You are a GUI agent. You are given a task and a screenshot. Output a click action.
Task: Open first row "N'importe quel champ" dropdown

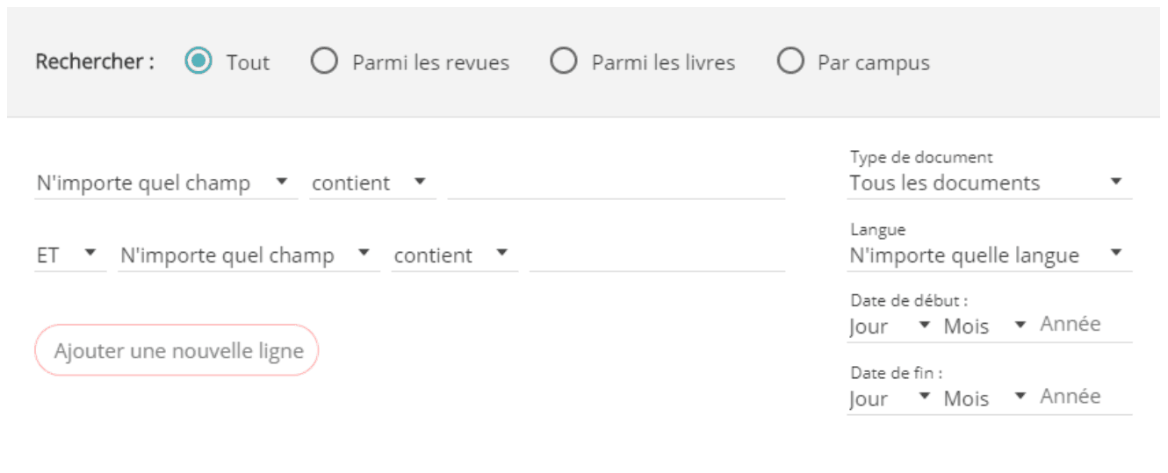point(165,183)
